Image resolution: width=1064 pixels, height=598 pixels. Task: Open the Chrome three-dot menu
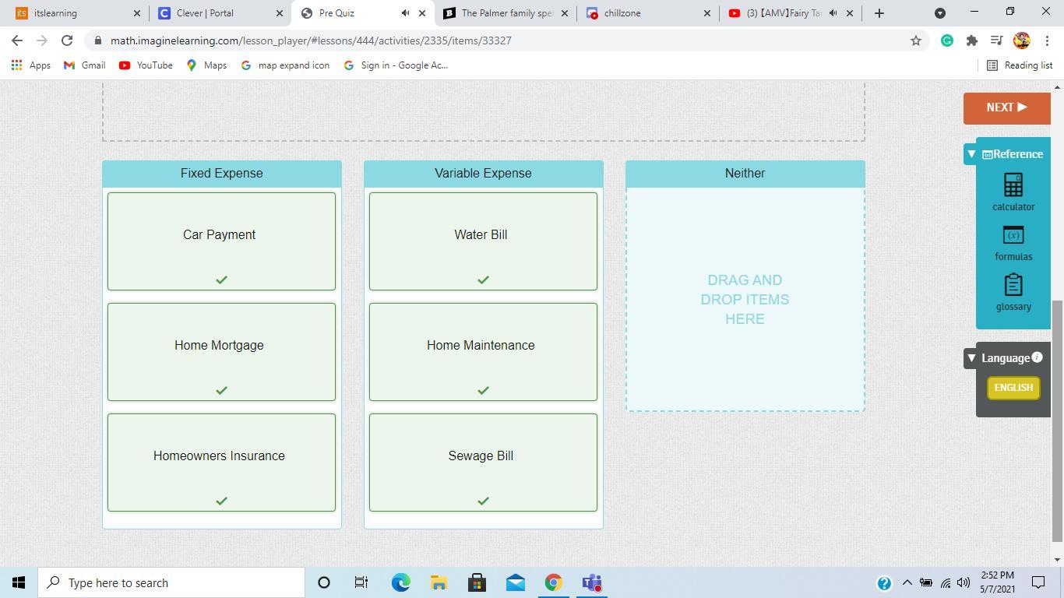pyautogui.click(x=1046, y=40)
